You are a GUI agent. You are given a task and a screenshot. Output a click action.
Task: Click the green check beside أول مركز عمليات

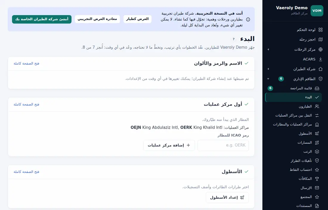point(247,104)
